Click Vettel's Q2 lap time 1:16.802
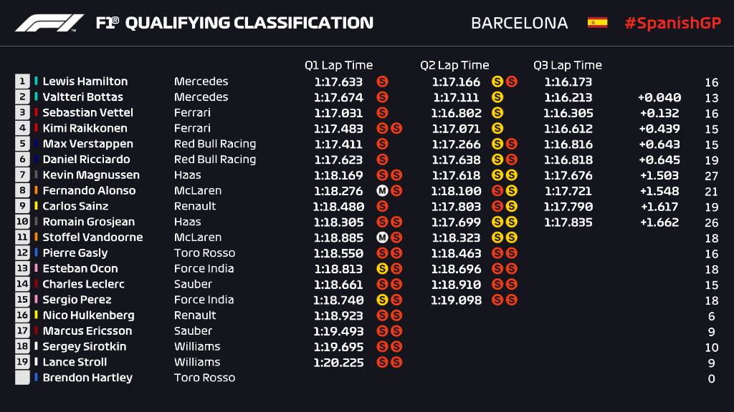 coord(455,113)
